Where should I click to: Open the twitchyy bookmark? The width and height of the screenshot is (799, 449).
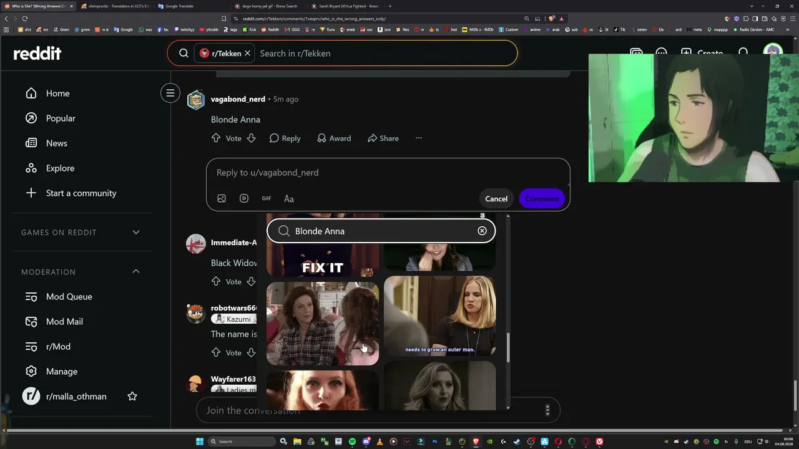tap(185, 29)
